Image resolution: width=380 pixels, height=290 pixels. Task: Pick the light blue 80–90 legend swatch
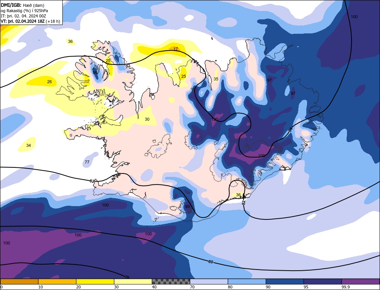[x=247, y=281]
